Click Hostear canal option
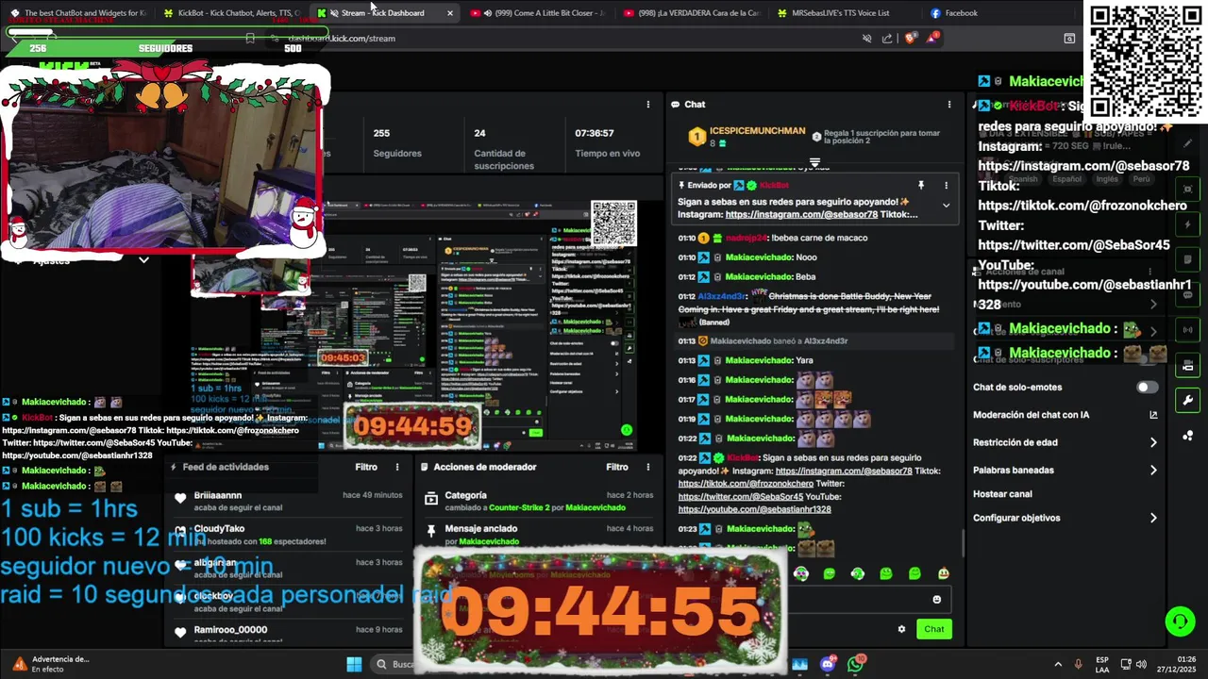1208x679 pixels. click(x=1002, y=494)
